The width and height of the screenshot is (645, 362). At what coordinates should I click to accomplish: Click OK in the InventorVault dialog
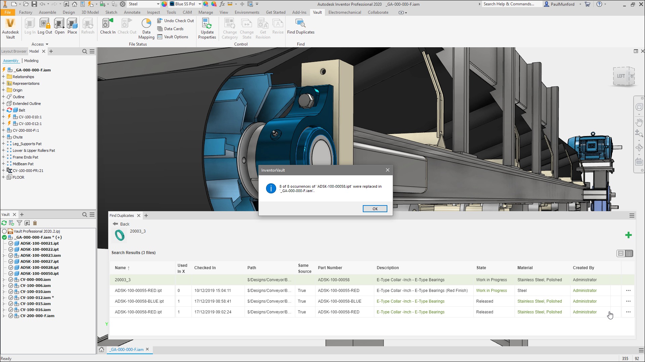[x=375, y=209]
